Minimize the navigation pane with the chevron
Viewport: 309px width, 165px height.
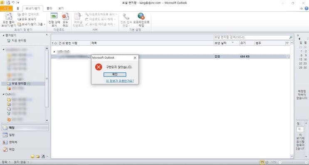47,34
